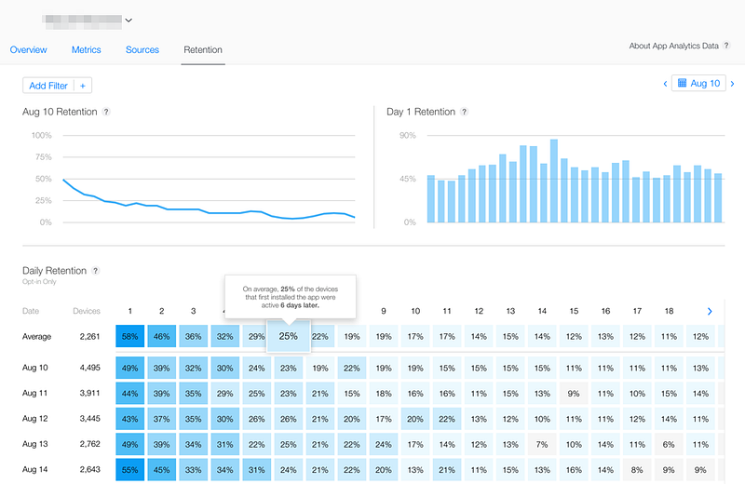Open the Aug 10 date picker
745x484 pixels.
(x=698, y=83)
